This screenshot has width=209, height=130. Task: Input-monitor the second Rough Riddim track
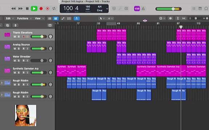27,96
